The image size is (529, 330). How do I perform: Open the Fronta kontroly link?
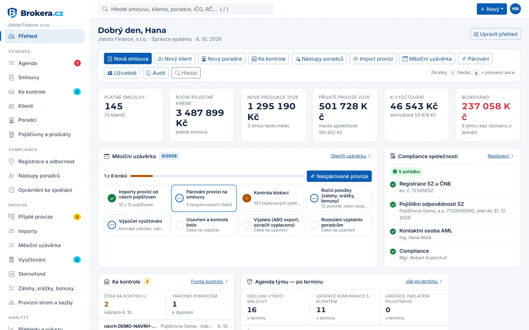pos(209,281)
